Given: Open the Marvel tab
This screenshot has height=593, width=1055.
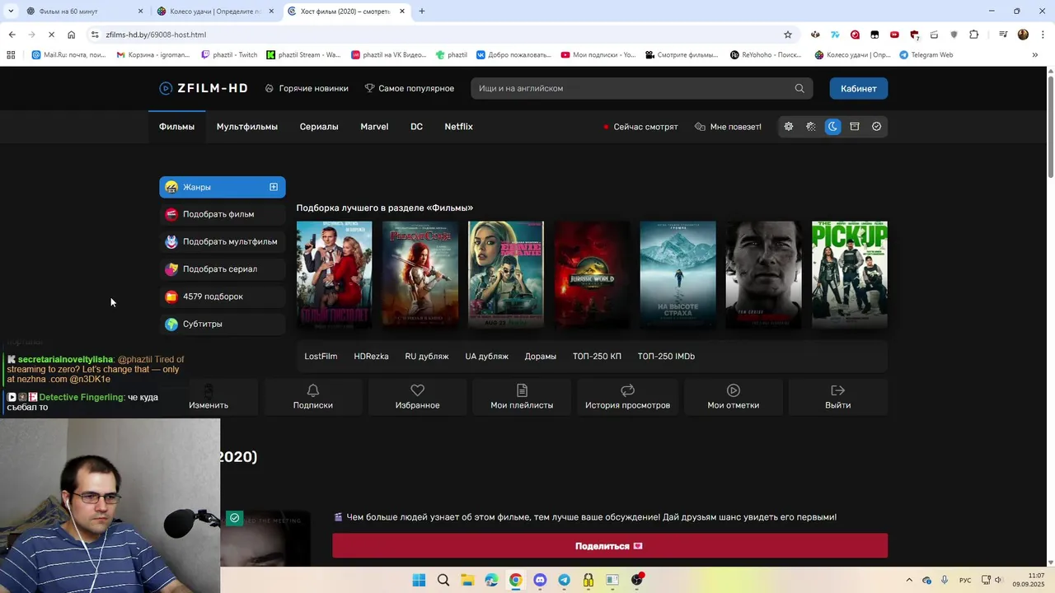Looking at the screenshot, I should point(374,127).
